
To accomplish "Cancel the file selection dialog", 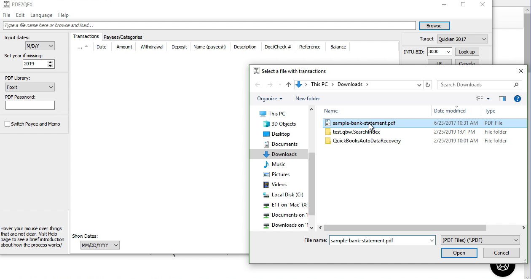I will [501, 253].
